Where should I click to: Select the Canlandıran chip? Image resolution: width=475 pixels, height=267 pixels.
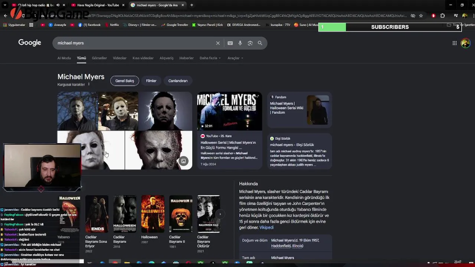click(178, 81)
